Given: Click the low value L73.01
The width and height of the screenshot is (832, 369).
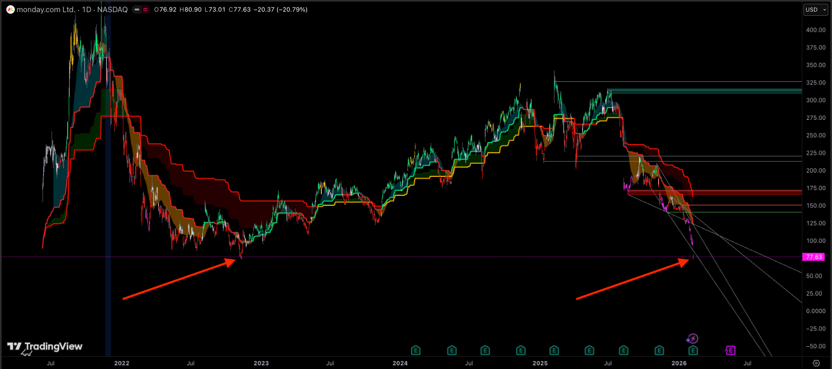Looking at the screenshot, I should click(x=215, y=10).
